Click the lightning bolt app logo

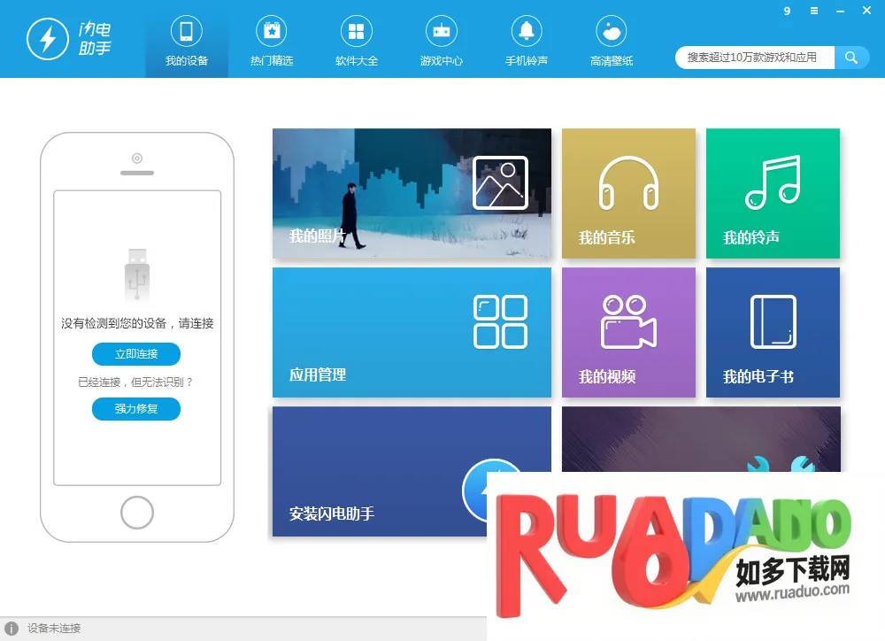48,39
